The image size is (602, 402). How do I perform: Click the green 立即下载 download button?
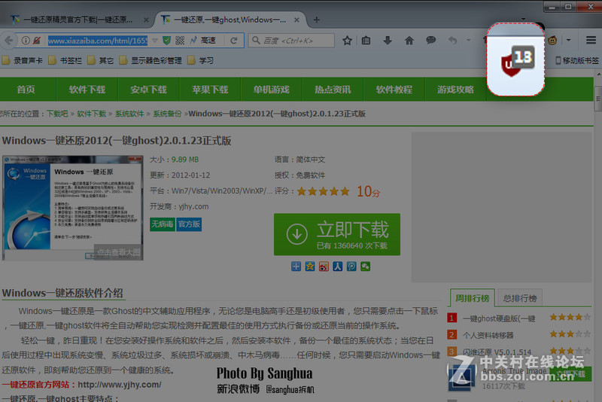click(337, 234)
